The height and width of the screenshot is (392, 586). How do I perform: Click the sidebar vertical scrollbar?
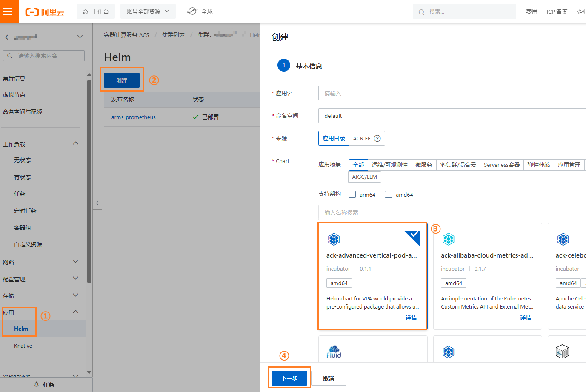pos(89,181)
